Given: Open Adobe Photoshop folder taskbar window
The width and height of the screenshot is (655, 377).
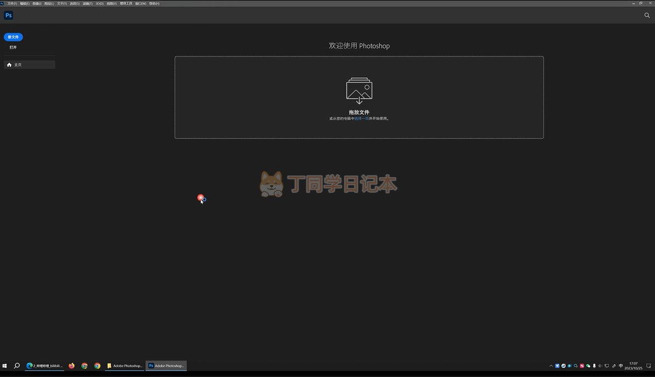Looking at the screenshot, I should 125,365.
